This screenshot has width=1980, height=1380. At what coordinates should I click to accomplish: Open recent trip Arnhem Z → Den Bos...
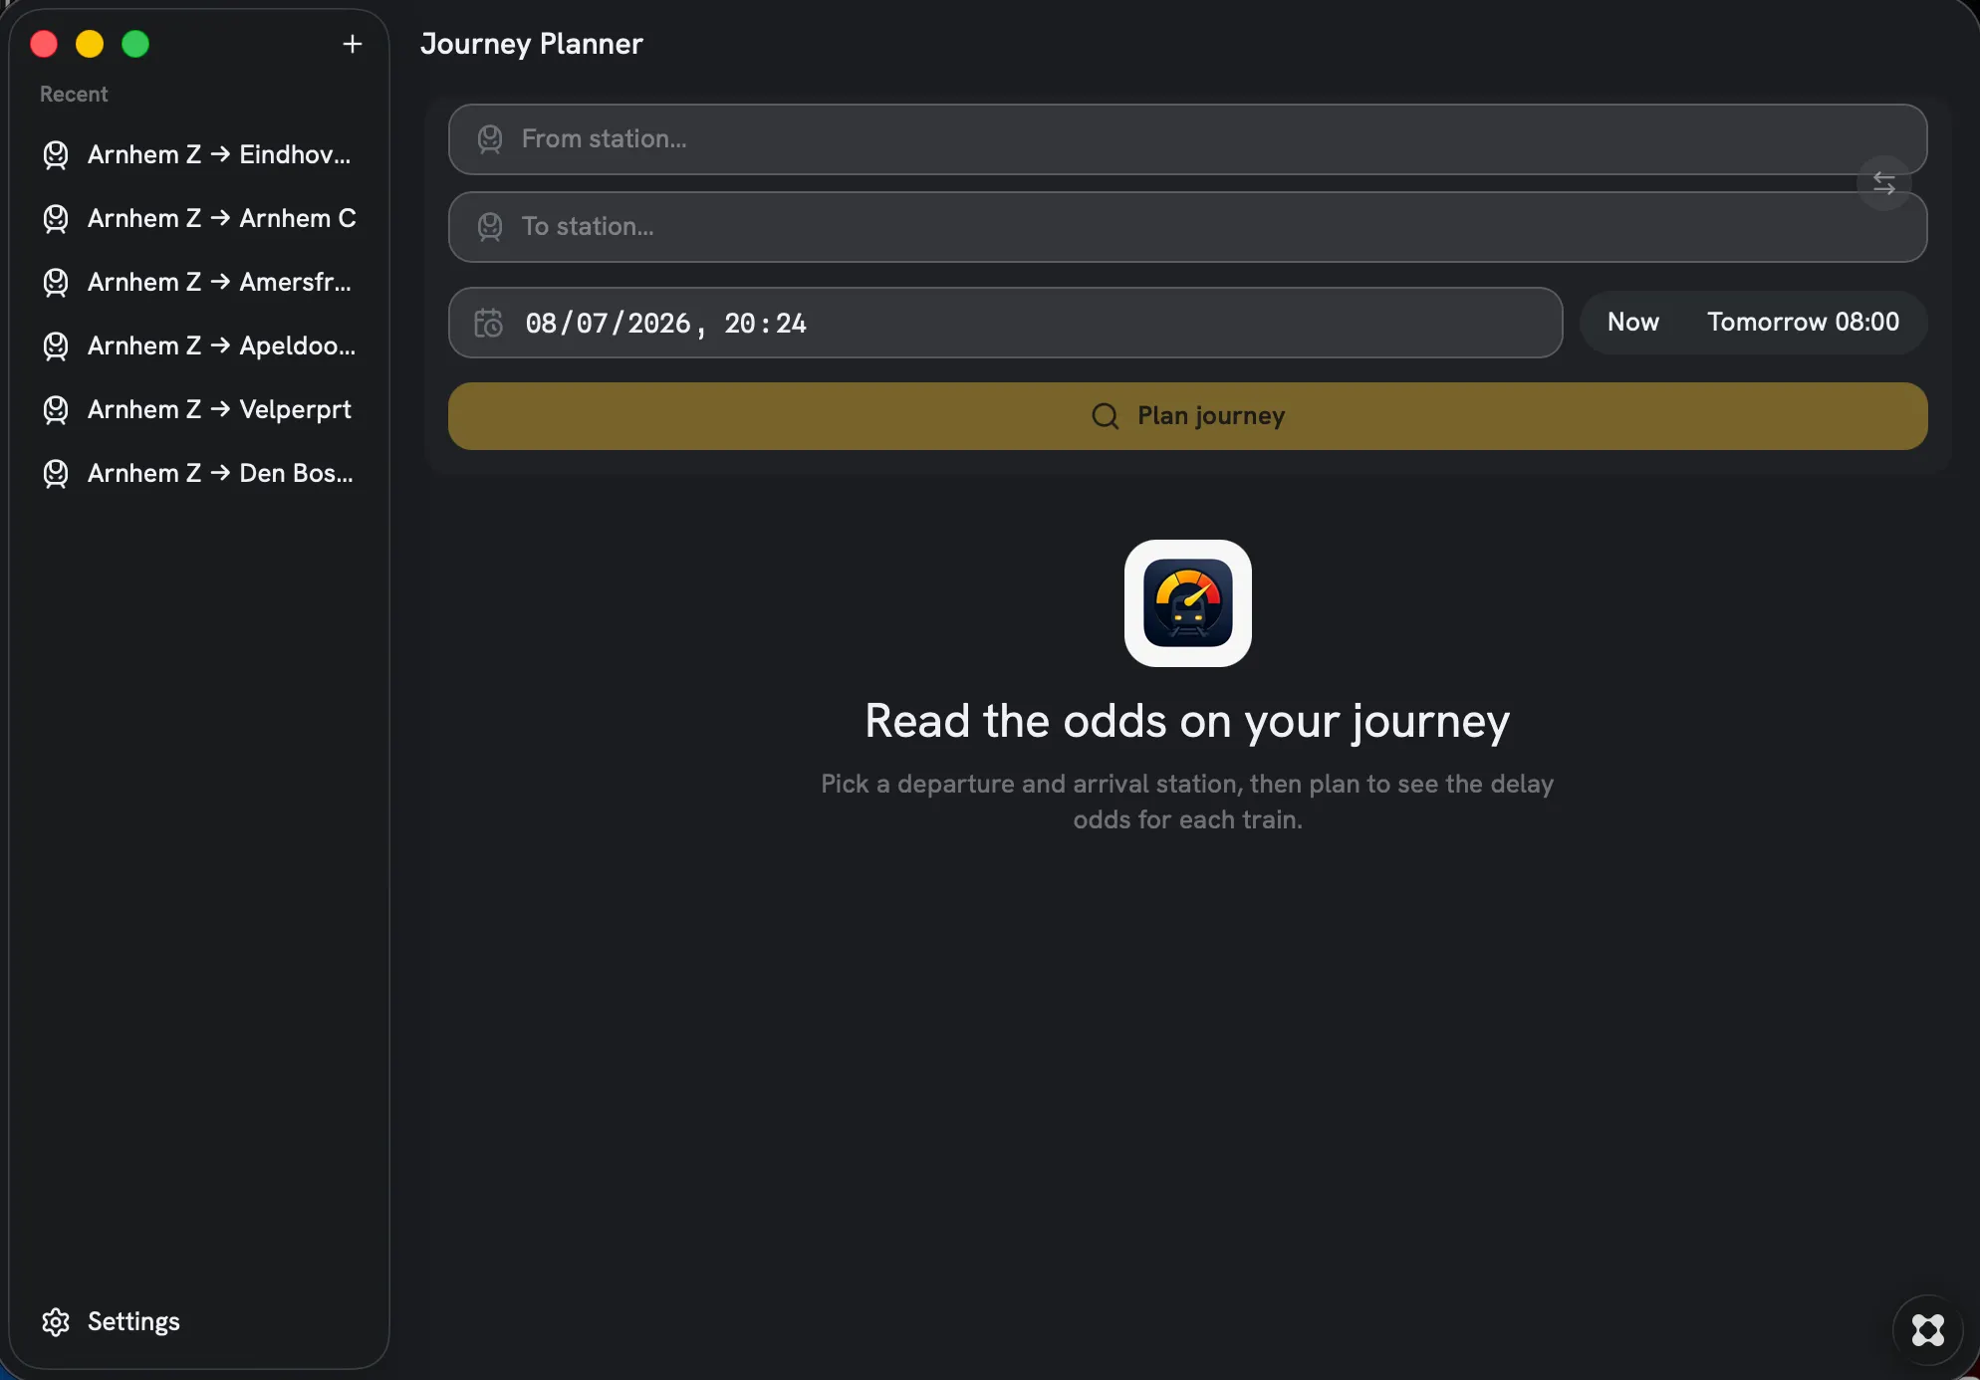(x=199, y=474)
